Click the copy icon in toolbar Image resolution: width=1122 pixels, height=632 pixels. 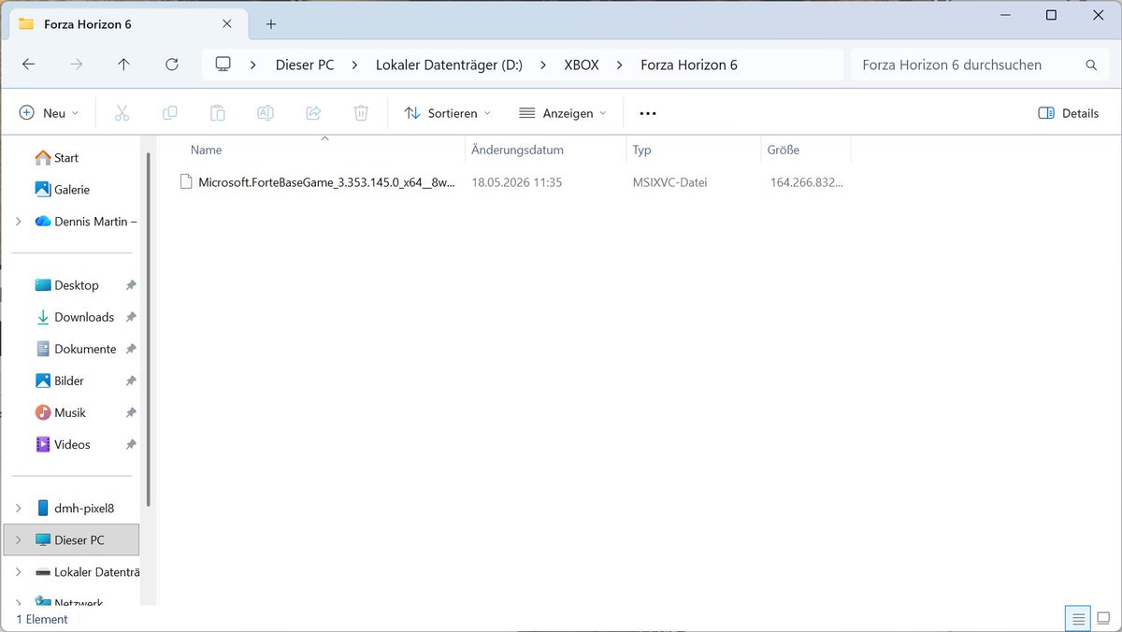pyautogui.click(x=169, y=113)
